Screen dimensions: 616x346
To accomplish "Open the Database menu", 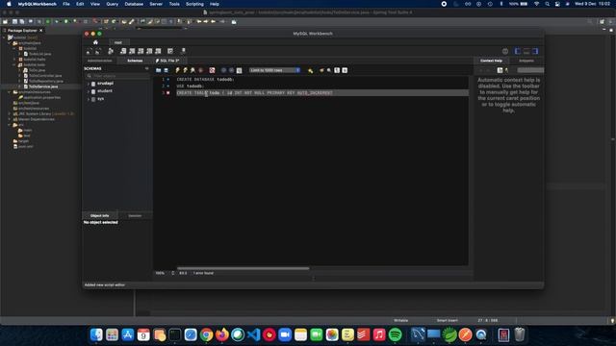I will click(134, 4).
